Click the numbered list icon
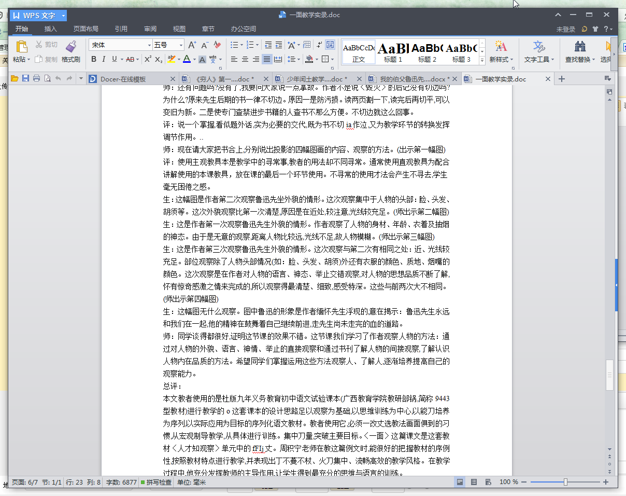 (x=250, y=45)
